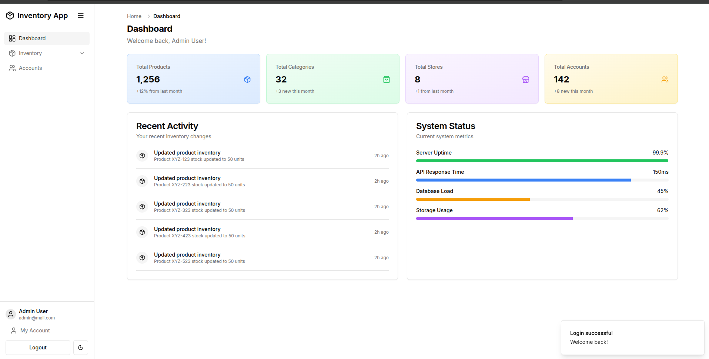Click the '150ms' API Response Time value
Screen dimensions: 709x359
[660, 172]
